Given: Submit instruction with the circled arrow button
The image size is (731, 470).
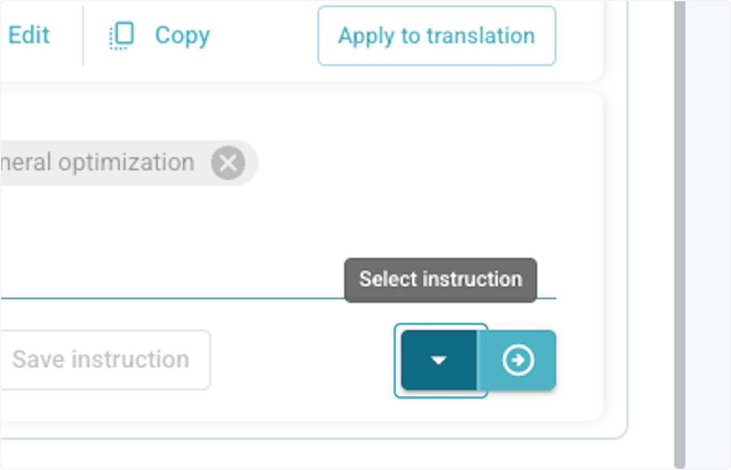Looking at the screenshot, I should pyautogui.click(x=518, y=360).
